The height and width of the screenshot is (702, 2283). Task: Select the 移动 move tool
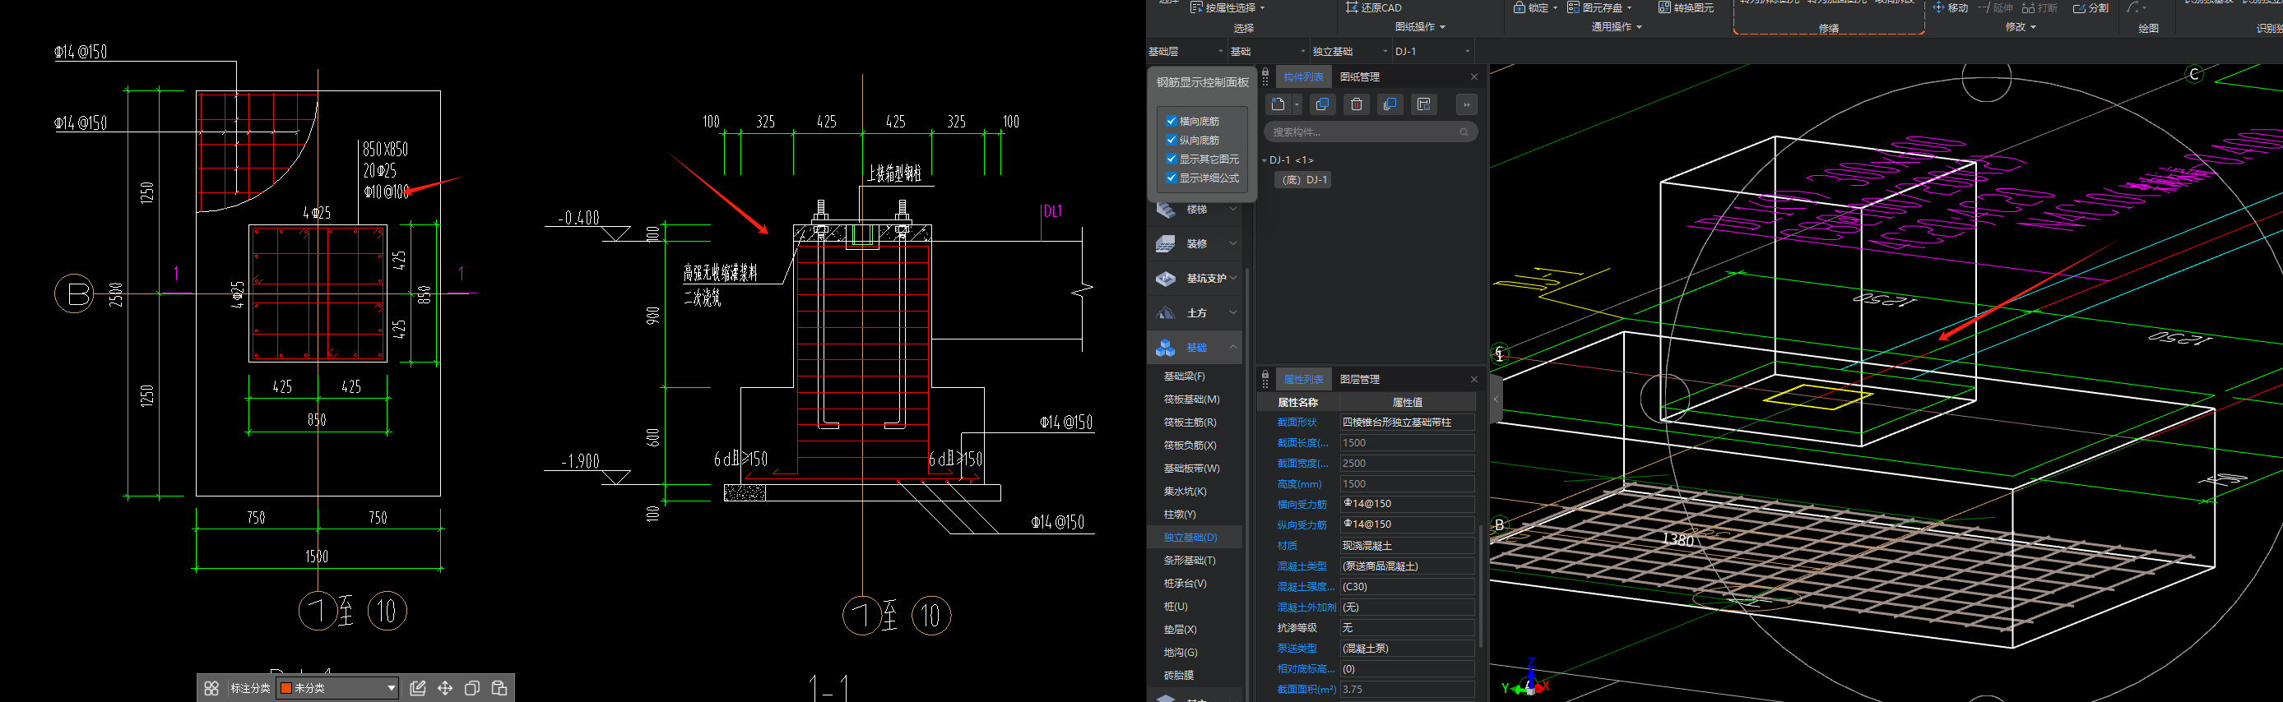(x=1951, y=7)
